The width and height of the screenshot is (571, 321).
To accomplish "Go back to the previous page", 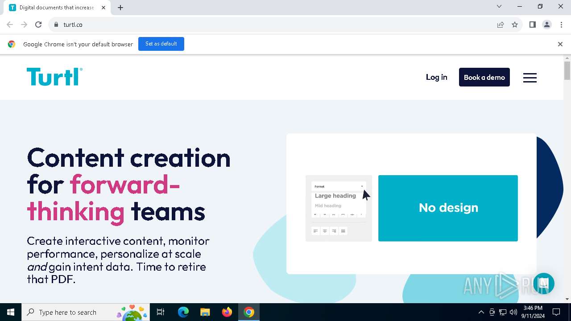I will point(10,25).
